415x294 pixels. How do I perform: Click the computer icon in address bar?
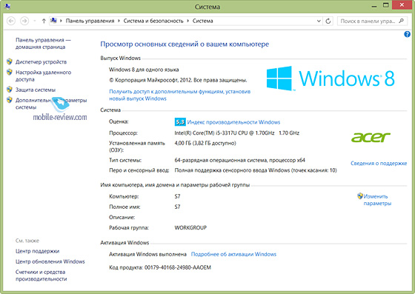tap(53, 21)
